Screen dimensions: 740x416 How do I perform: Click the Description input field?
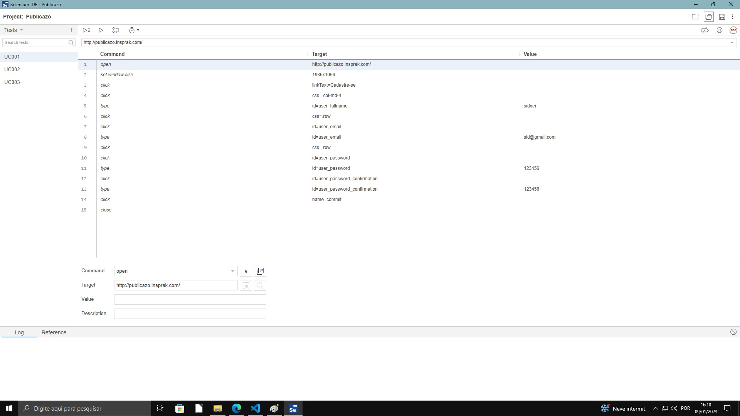click(190, 314)
